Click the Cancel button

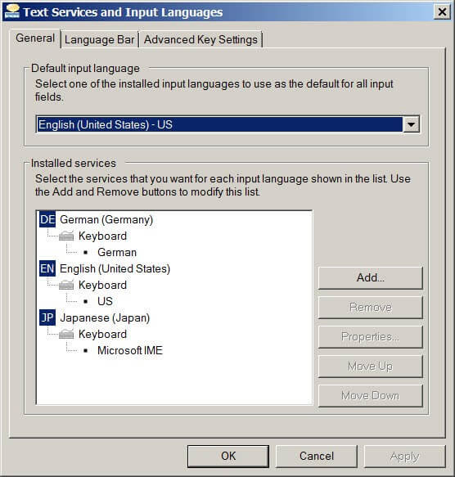tap(317, 456)
